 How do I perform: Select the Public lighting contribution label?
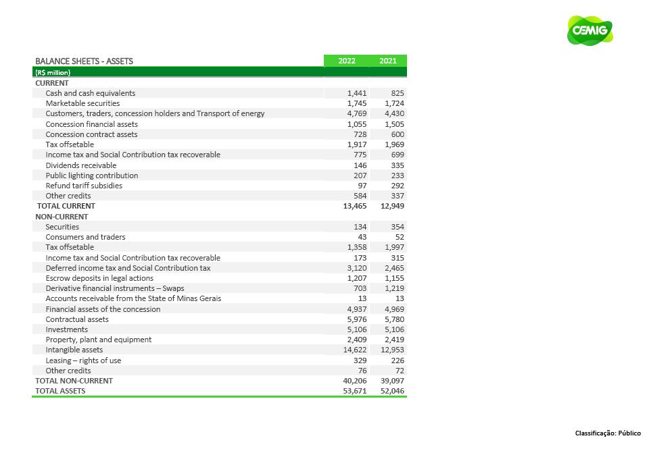pos(91,176)
